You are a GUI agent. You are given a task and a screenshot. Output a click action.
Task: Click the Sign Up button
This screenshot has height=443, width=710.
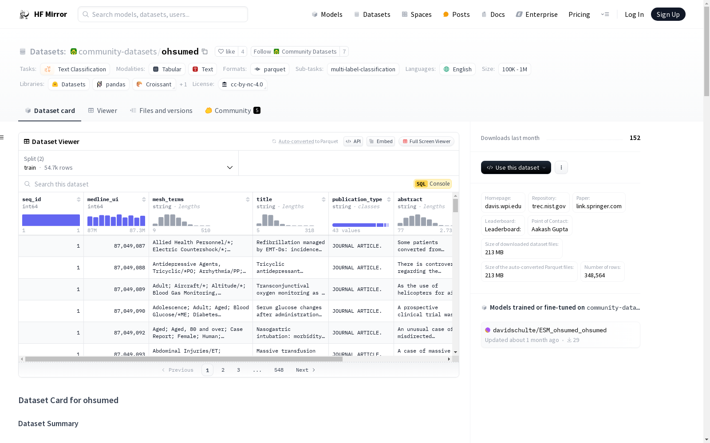point(668,14)
